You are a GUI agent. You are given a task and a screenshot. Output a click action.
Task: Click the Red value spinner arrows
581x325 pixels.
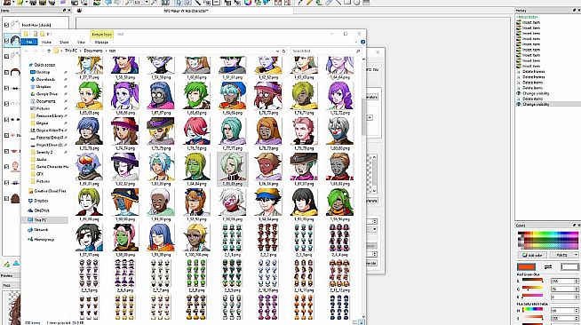tap(577, 281)
